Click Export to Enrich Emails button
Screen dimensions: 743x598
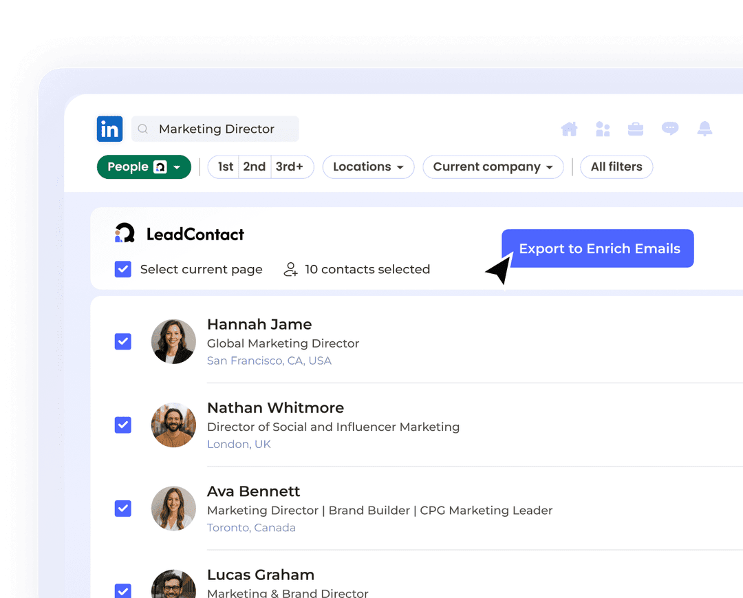(598, 248)
